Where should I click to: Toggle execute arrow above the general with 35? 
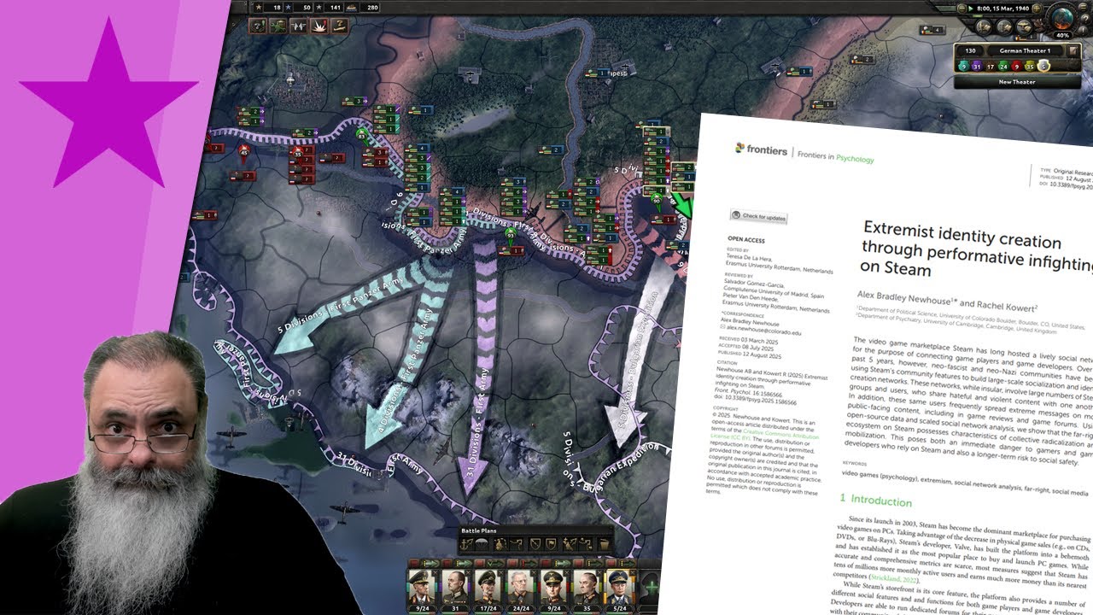click(x=595, y=563)
